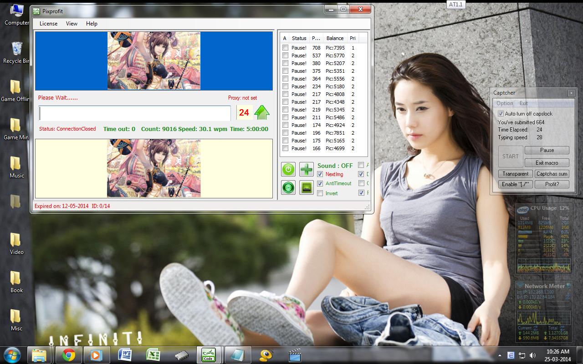Click the "Sound : OFF" label

(335, 166)
